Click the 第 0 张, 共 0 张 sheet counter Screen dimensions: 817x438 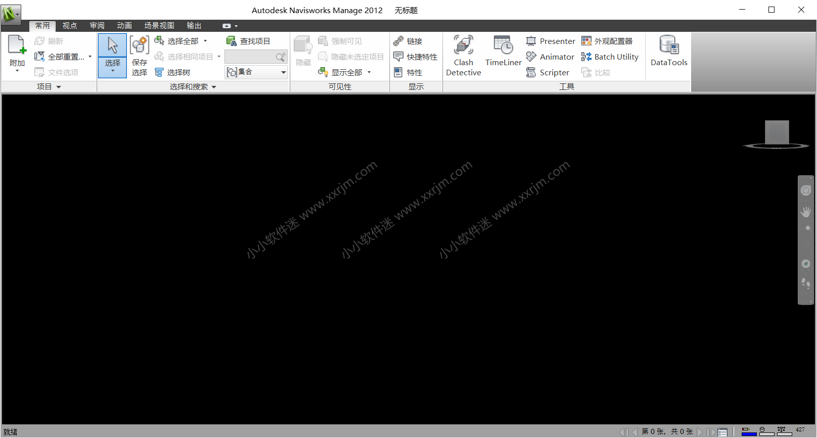pyautogui.click(x=667, y=431)
